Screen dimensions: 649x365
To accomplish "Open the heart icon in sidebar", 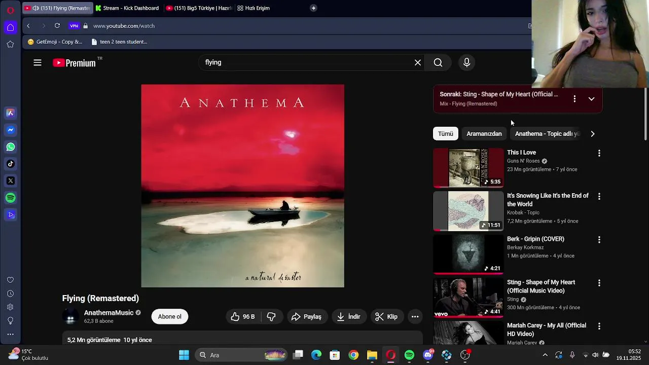I will (x=10, y=280).
